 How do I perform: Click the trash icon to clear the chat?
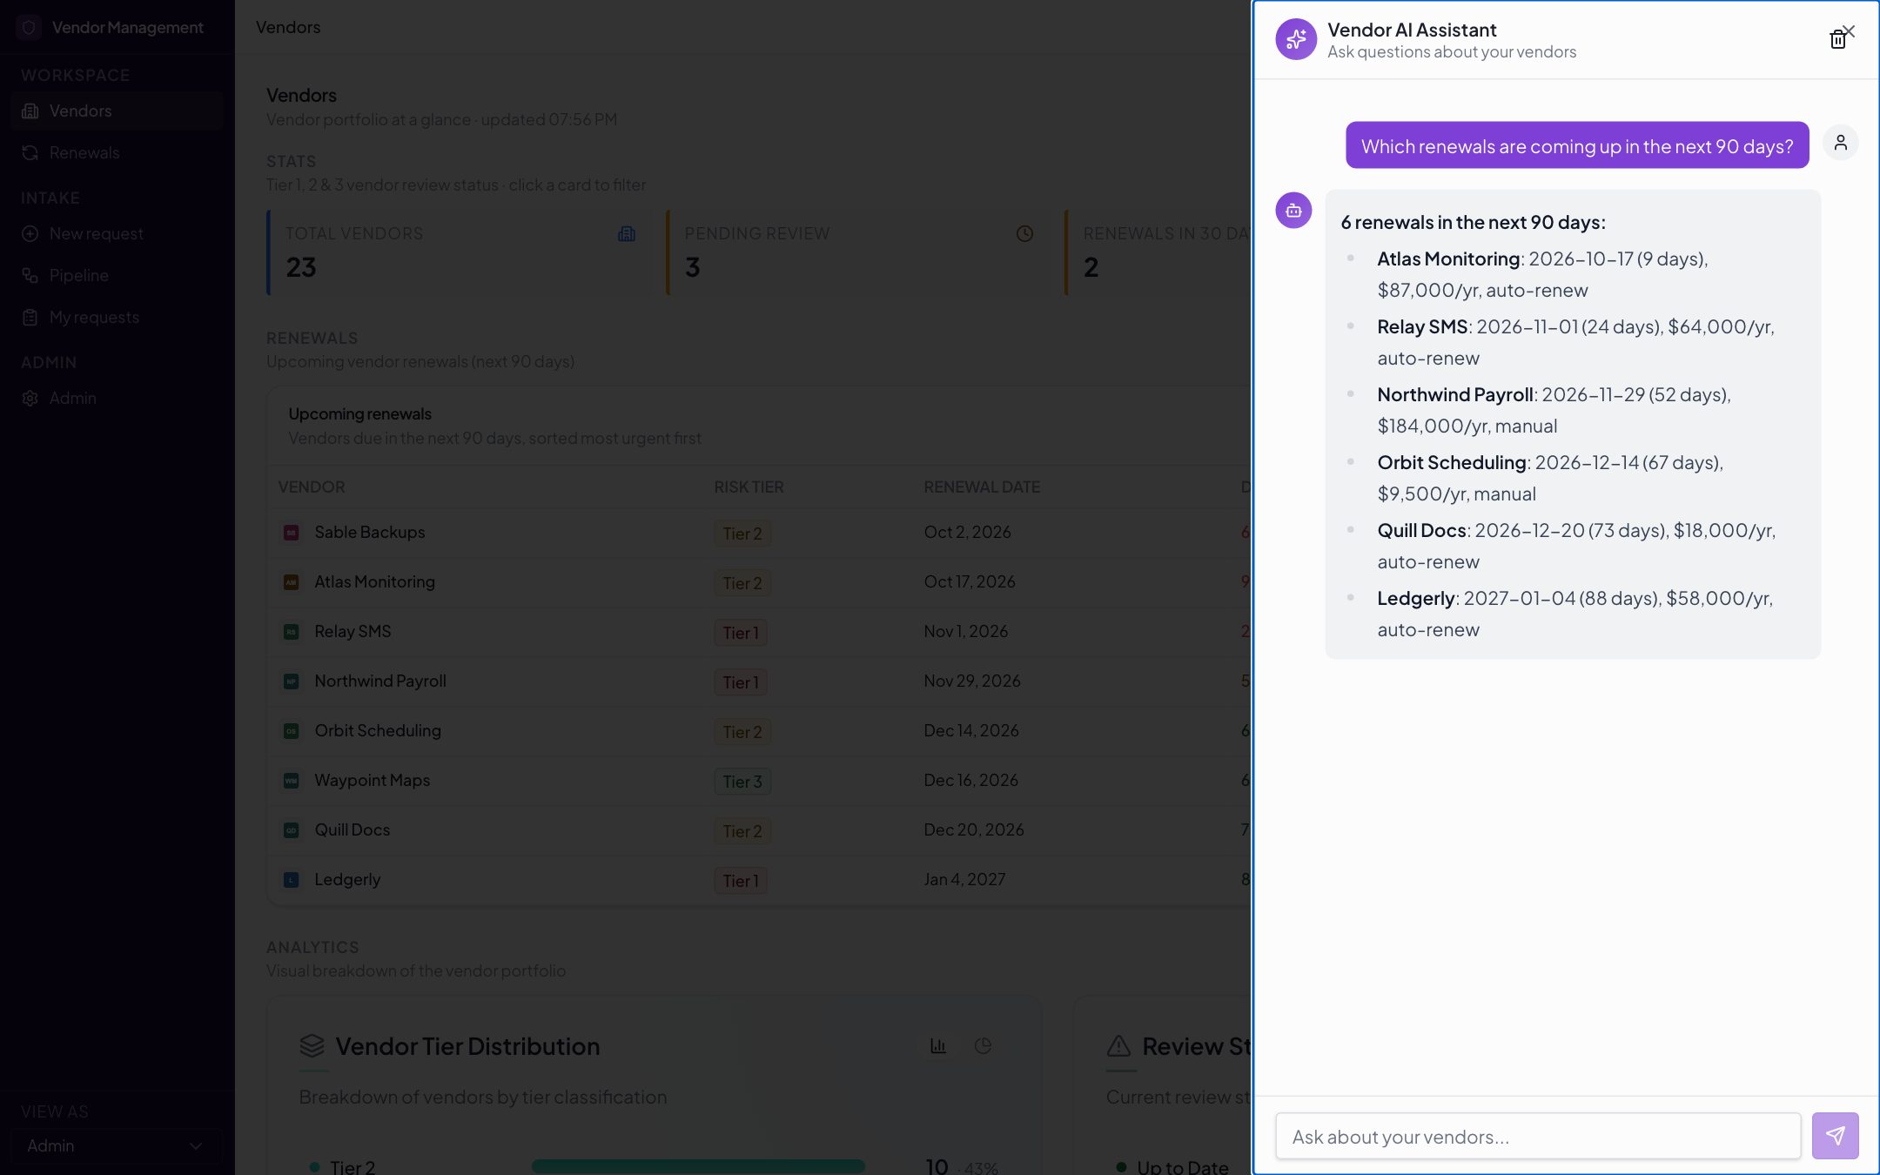1836,40
